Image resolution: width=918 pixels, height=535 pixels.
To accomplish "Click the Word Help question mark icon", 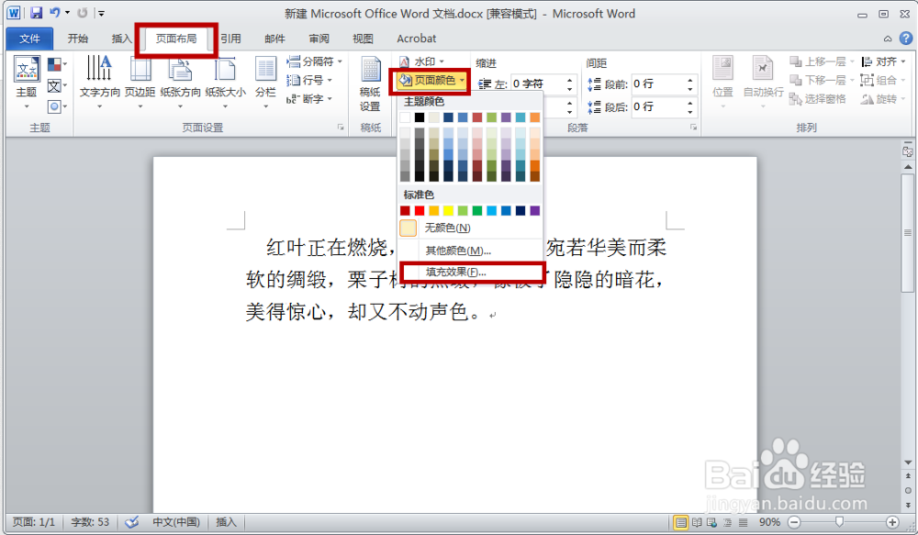I will point(906,38).
